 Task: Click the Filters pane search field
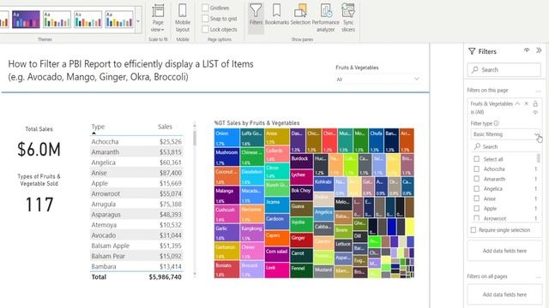tap(504, 69)
